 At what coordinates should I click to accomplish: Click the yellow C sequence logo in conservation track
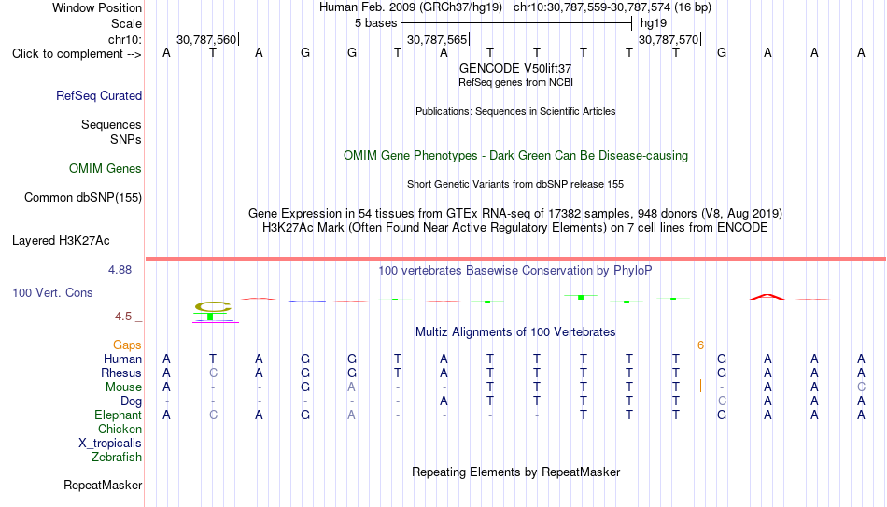tap(213, 307)
